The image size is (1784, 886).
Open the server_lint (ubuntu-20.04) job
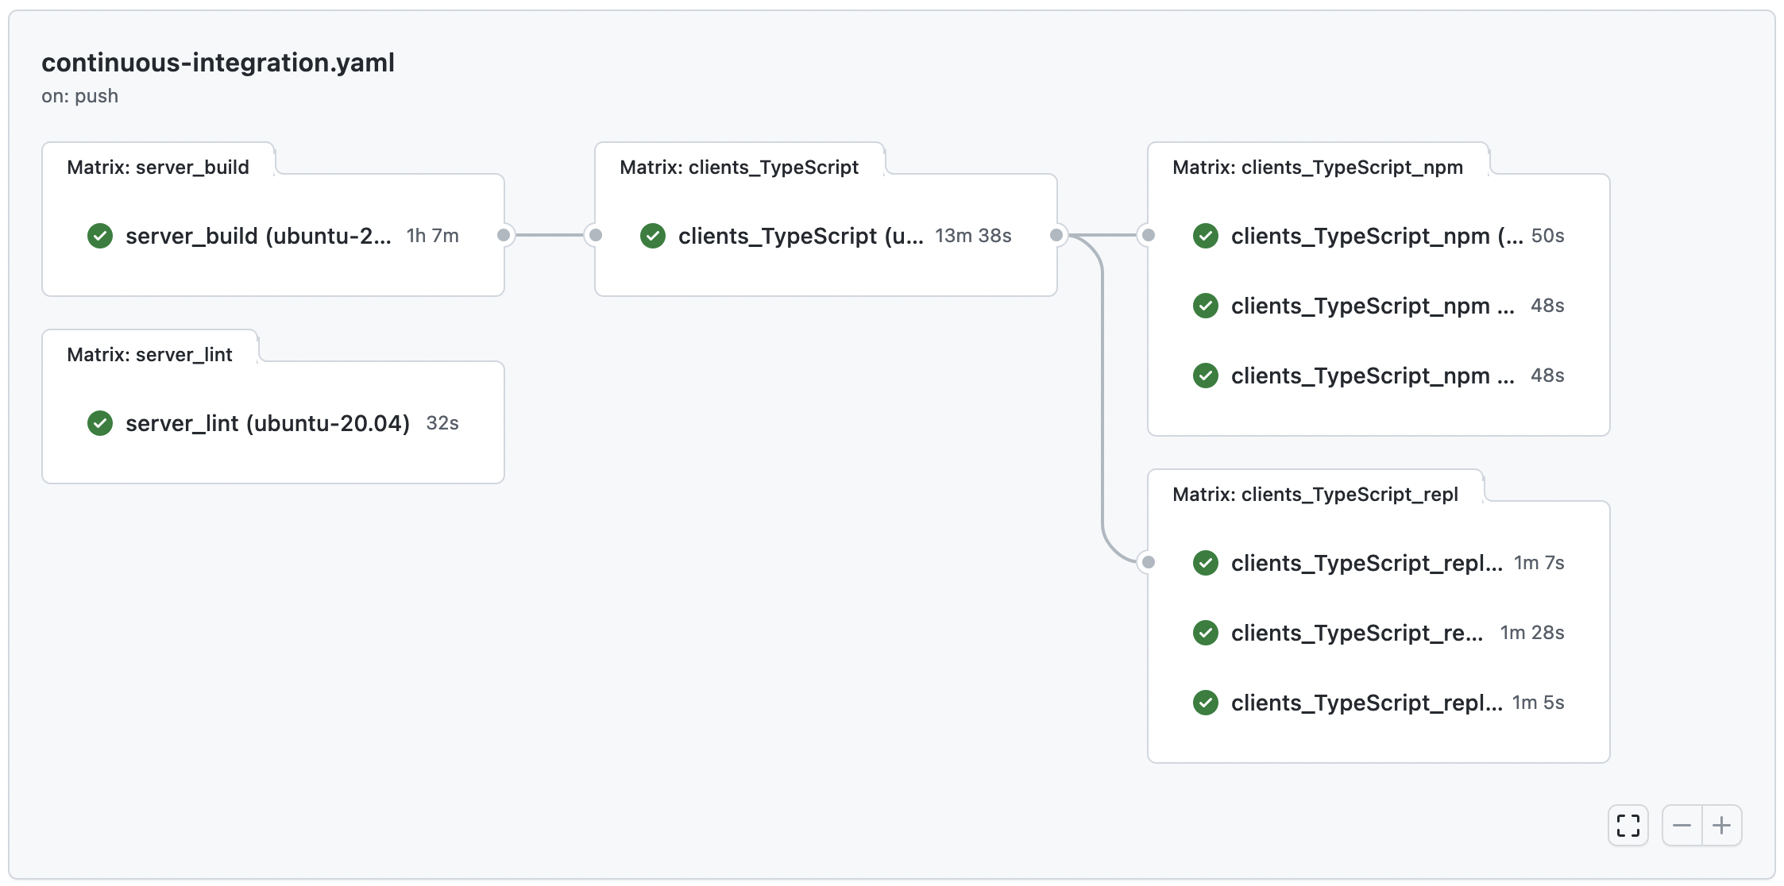(x=267, y=423)
